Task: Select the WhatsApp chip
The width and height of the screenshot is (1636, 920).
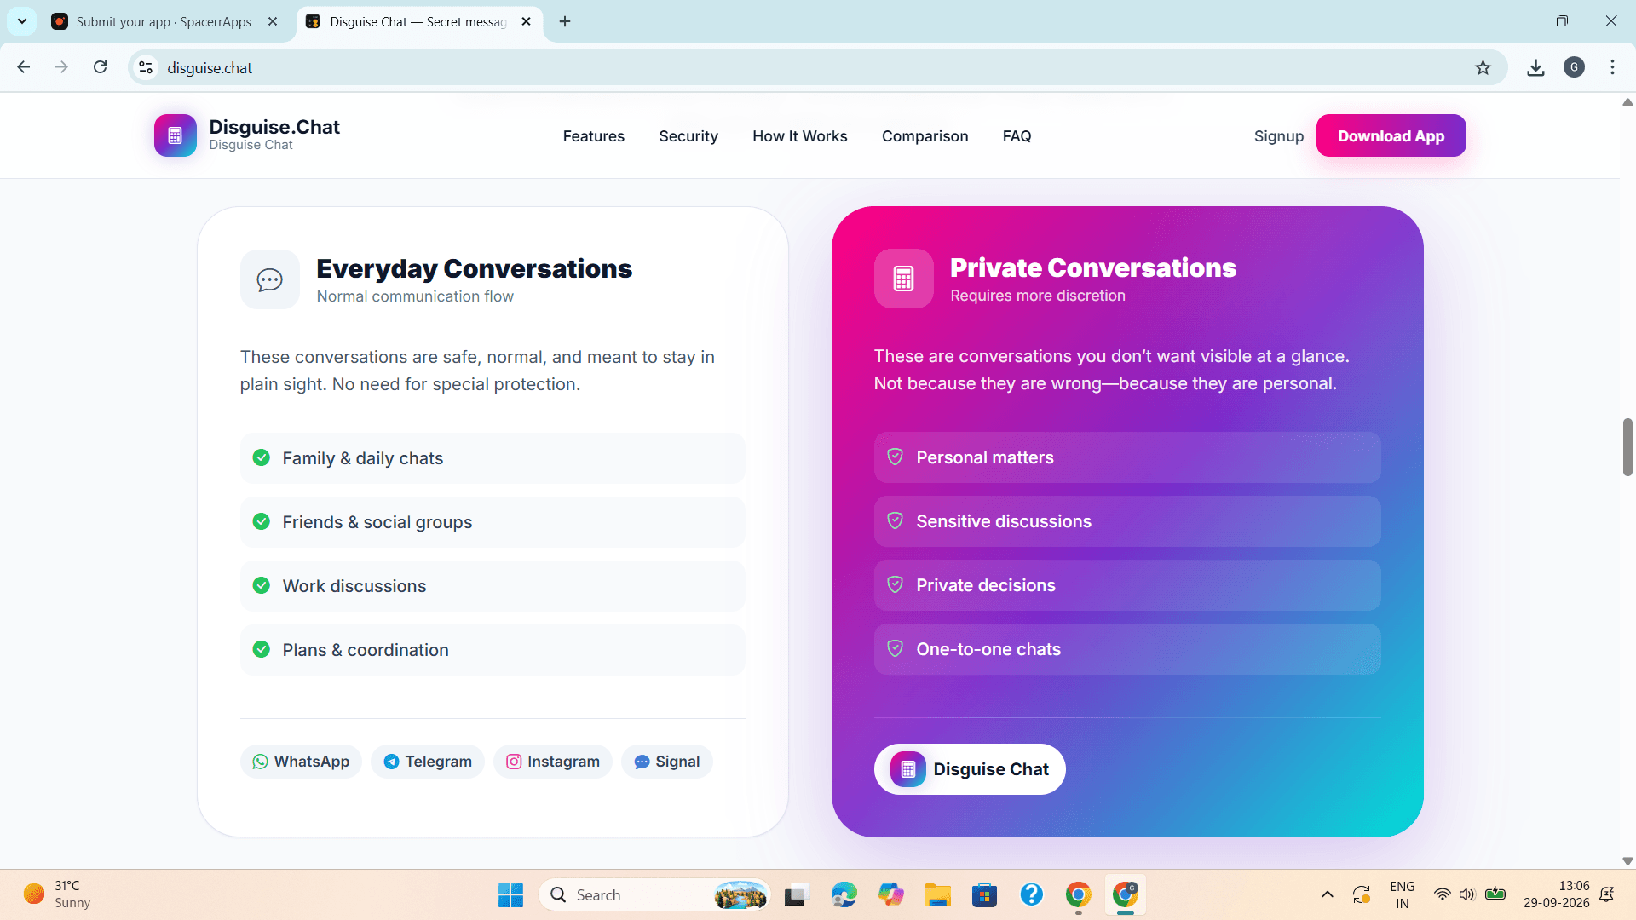Action: 301,762
